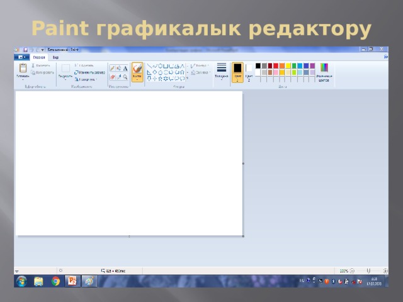The height and width of the screenshot is (302, 403).
Task: Click the canvas bottom-right resize handle
Action: click(x=244, y=236)
